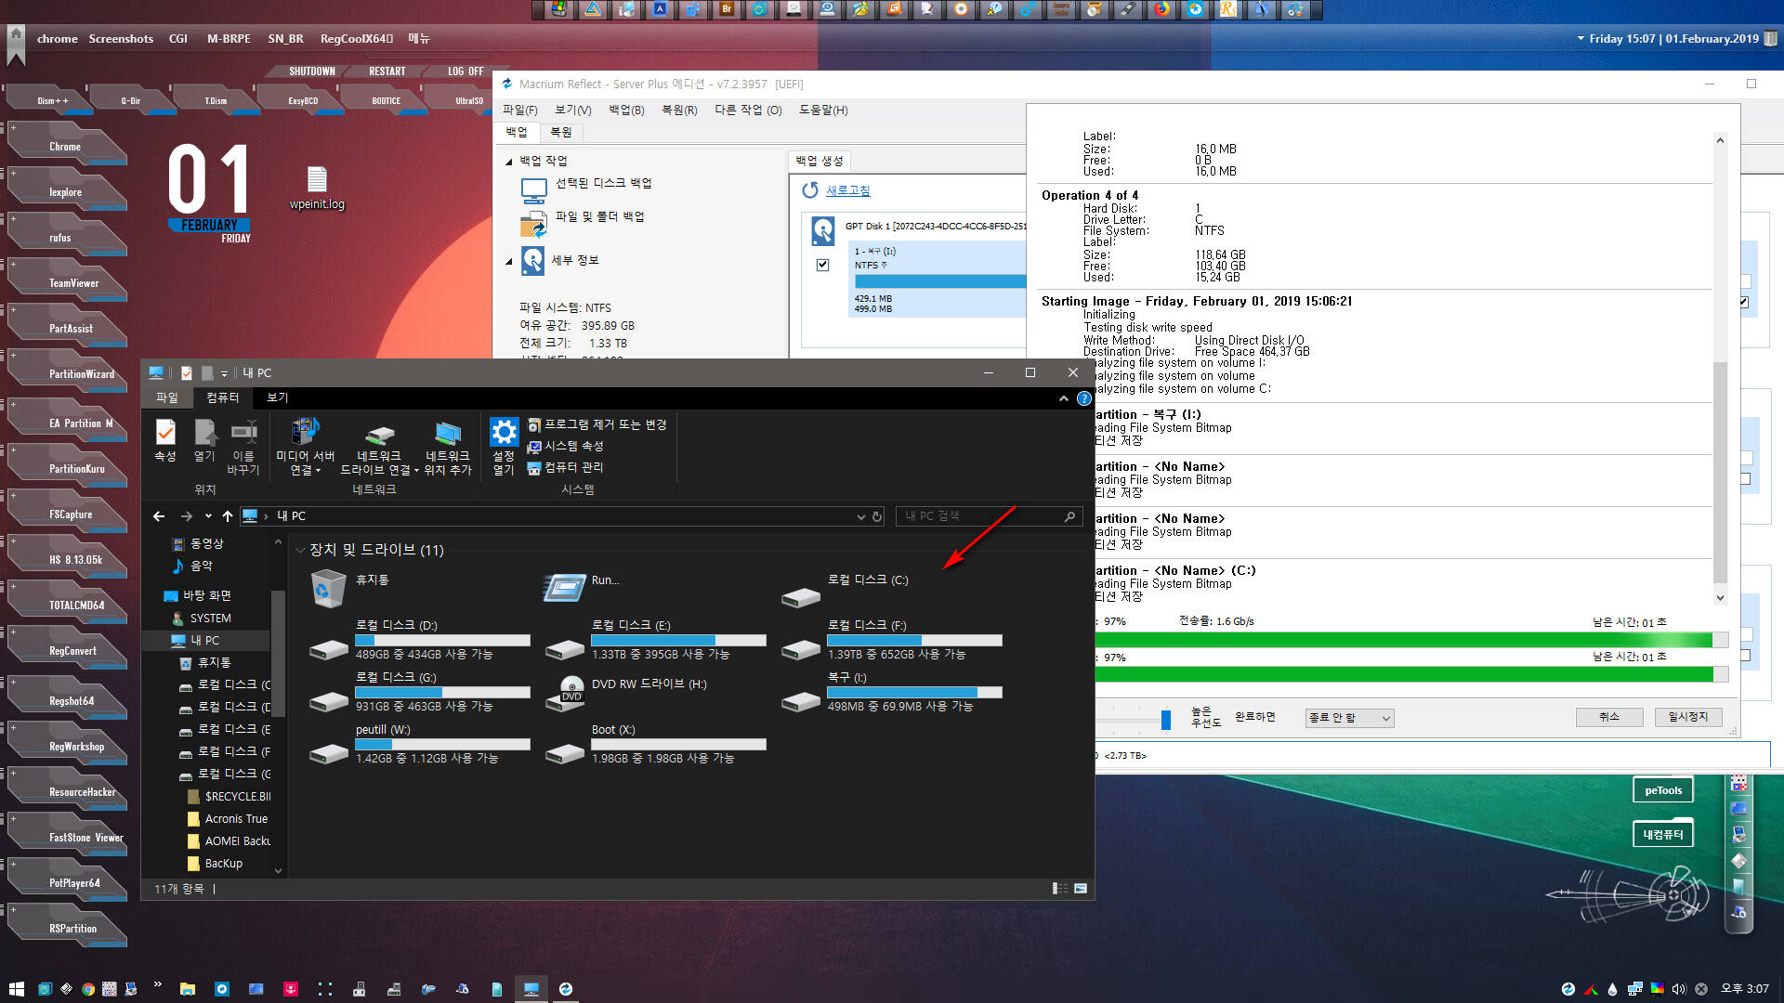Screen dimensions: 1784x1003
Task: Select SYSTEM in Explorer navigation pane
Action: [211, 619]
